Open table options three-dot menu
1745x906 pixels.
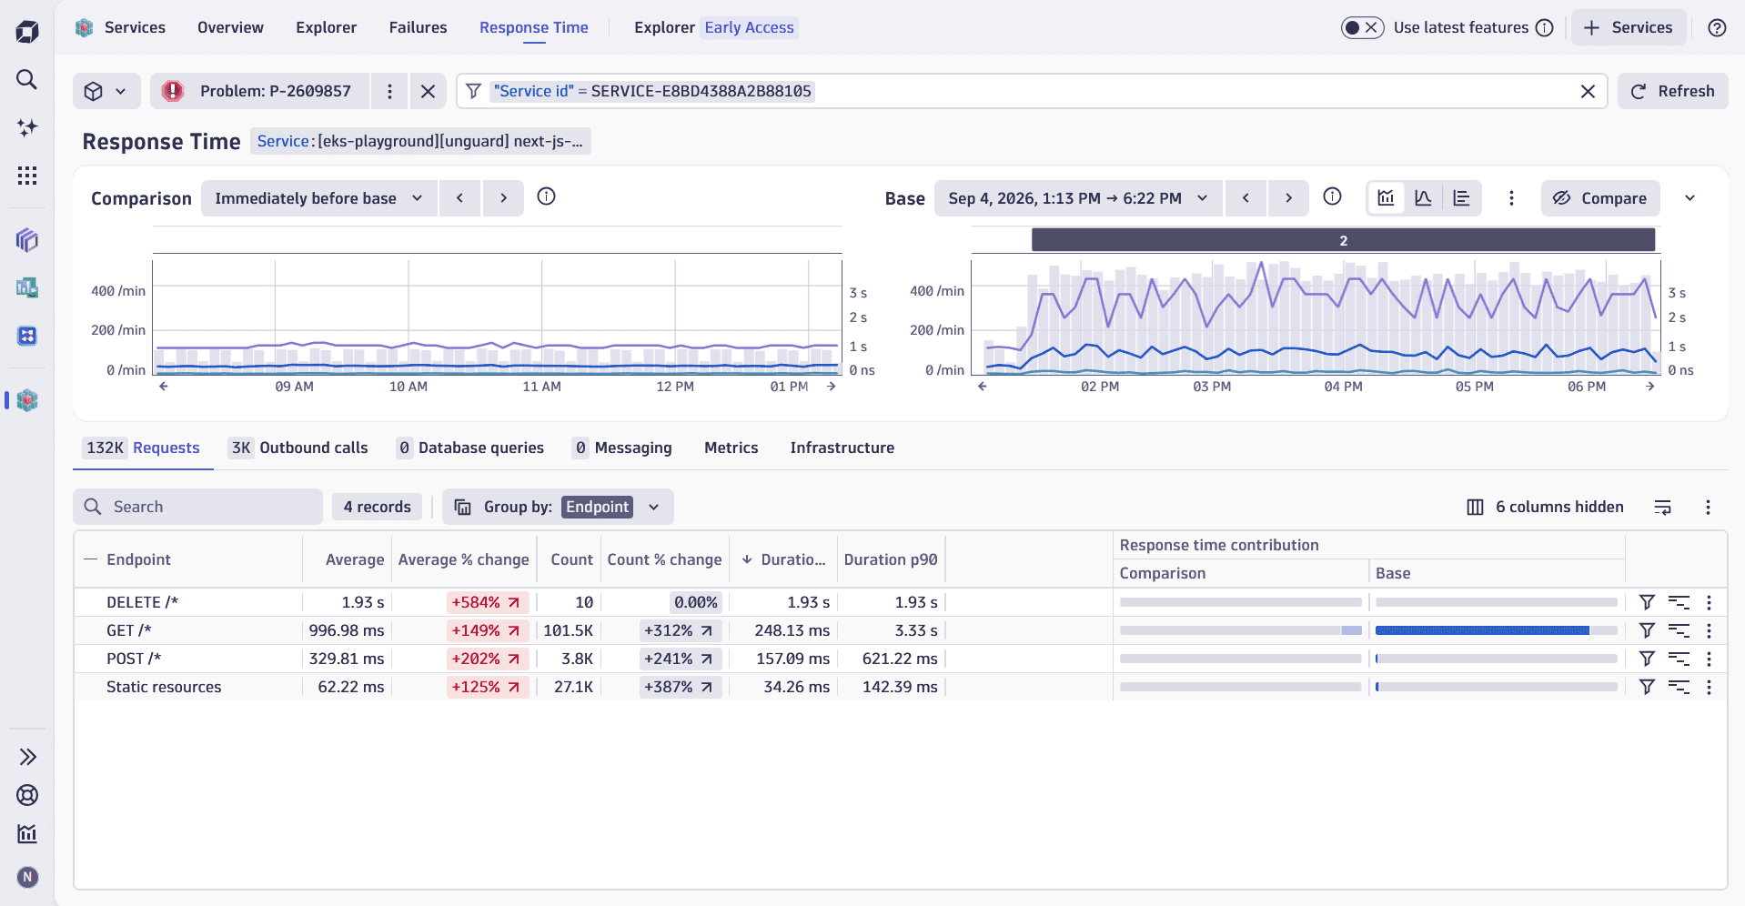point(1708,507)
